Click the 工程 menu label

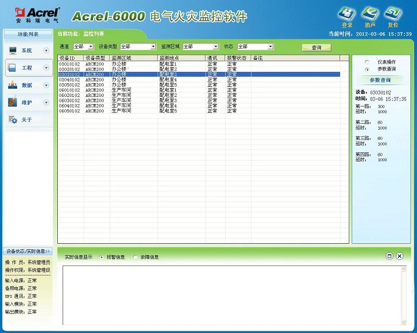point(27,68)
